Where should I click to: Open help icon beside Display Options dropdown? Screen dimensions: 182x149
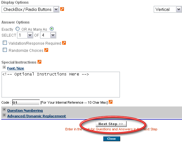coord(62,9)
